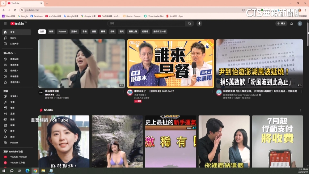Image resolution: width=309 pixels, height=174 pixels.
Task: Open Shorts in the sidebar
Action: (17, 38)
